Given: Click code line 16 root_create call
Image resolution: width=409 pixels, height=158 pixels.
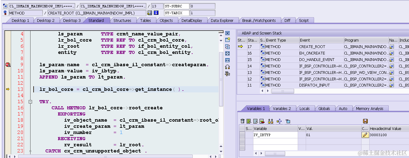Looking at the screenshot, I should [x=107, y=108].
